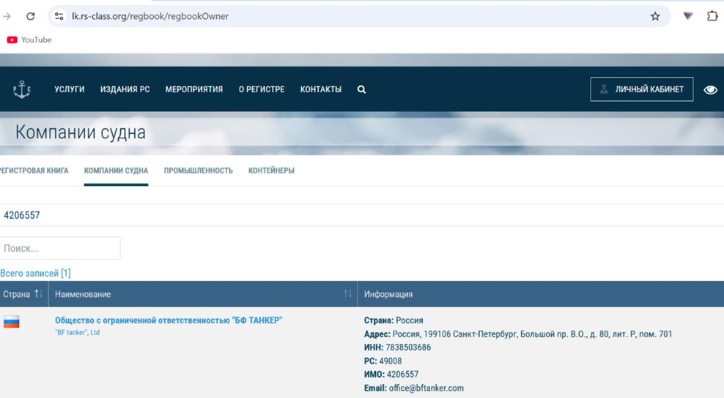Toggle the accessibility eye icon
Image resolution: width=724 pixels, height=398 pixels.
click(710, 89)
